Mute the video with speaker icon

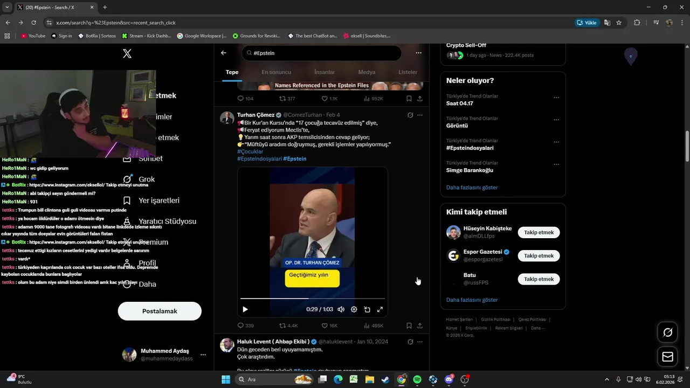[341, 309]
